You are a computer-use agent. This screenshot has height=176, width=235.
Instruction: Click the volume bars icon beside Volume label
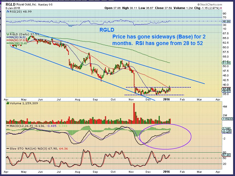coord(8,103)
